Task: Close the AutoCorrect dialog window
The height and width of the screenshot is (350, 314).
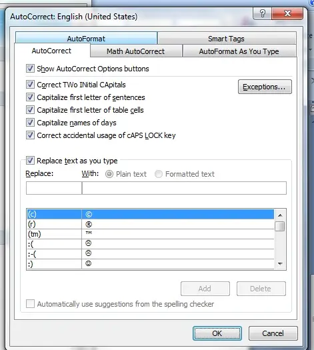Action: (287, 13)
